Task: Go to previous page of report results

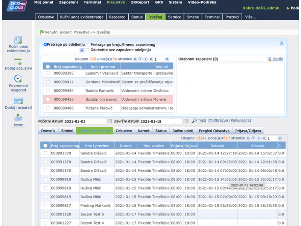Action: [x=253, y=138]
